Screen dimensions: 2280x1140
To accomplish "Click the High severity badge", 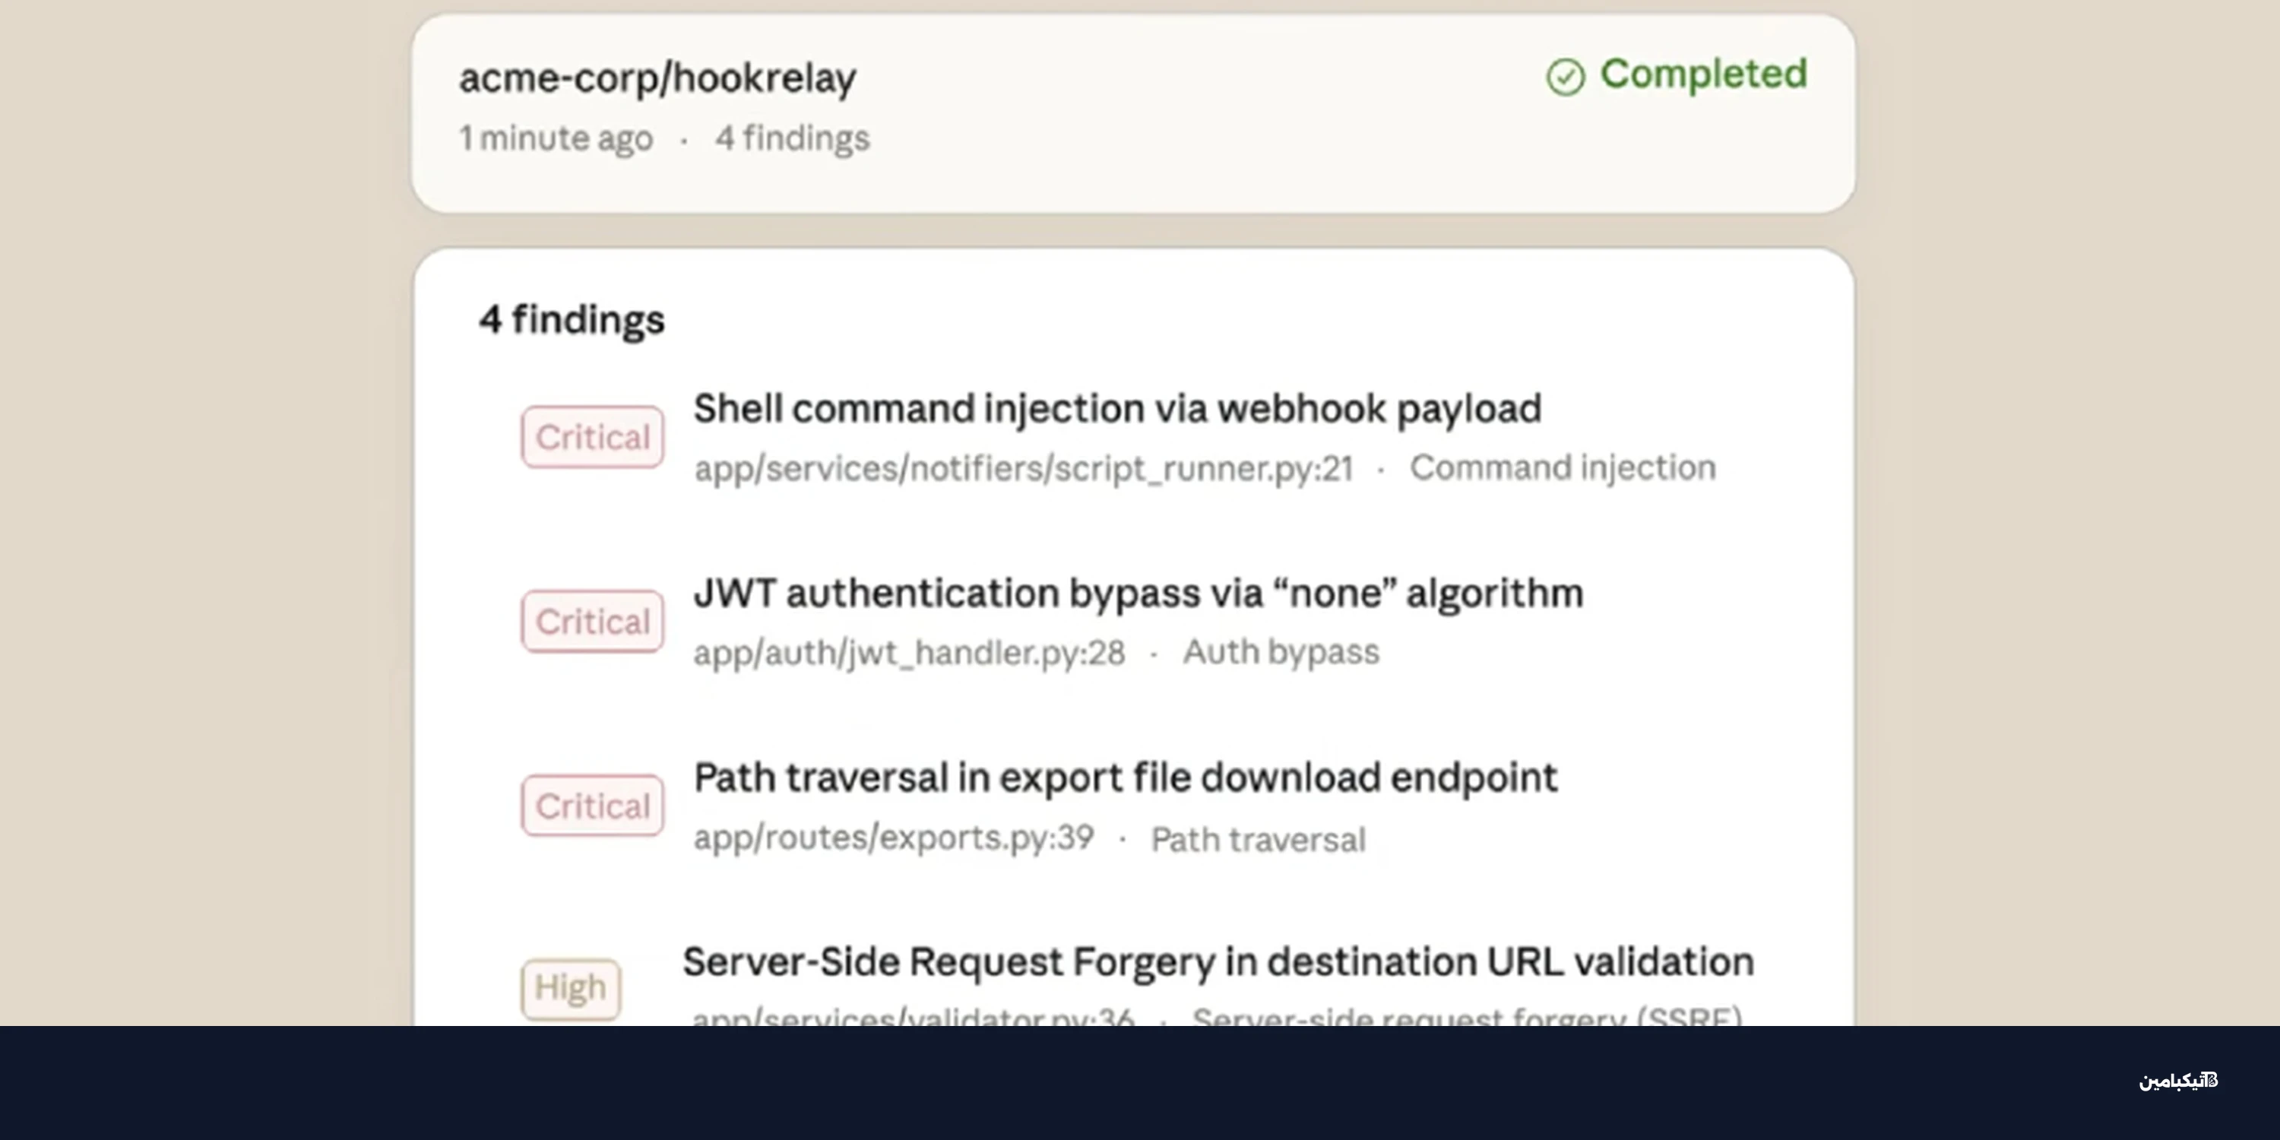I will tap(570, 988).
